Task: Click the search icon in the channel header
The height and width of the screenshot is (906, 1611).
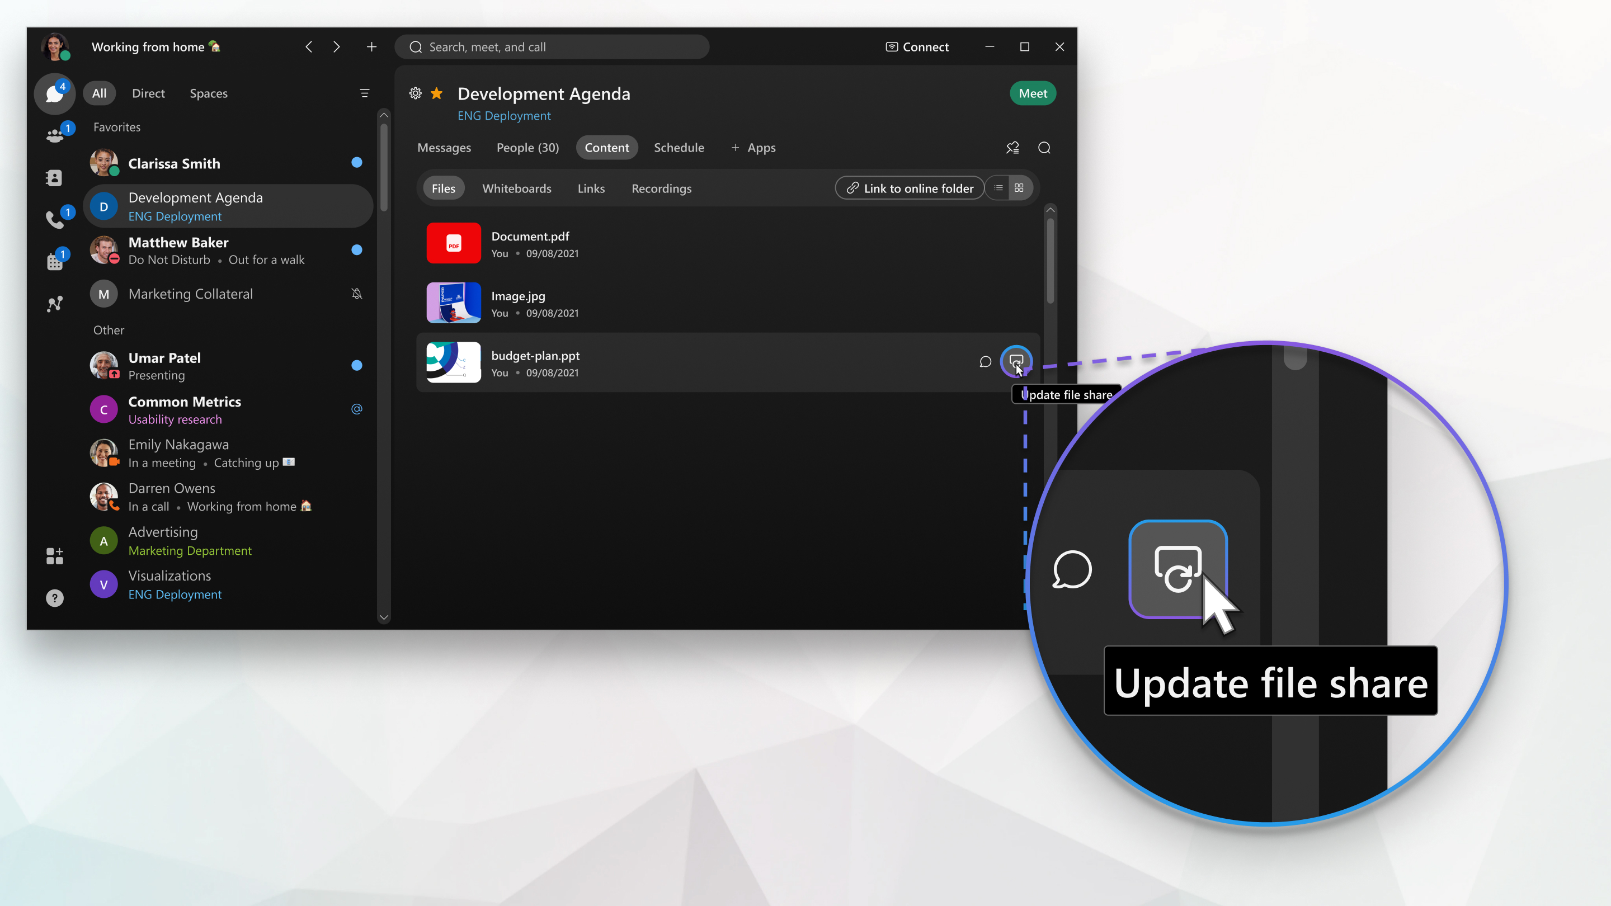Action: coord(1043,147)
